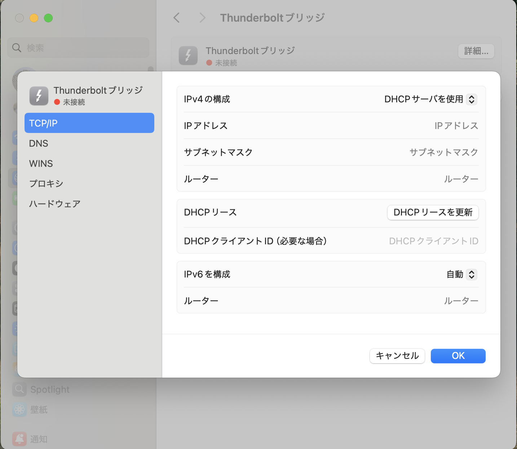The width and height of the screenshot is (517, 449).
Task: Click the IPv4 ルーター value field
Action: point(461,179)
